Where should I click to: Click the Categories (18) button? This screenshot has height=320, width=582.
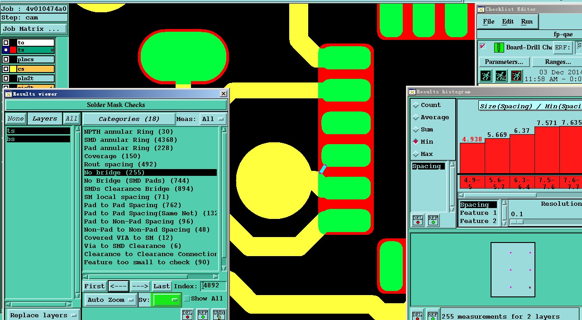(x=129, y=119)
